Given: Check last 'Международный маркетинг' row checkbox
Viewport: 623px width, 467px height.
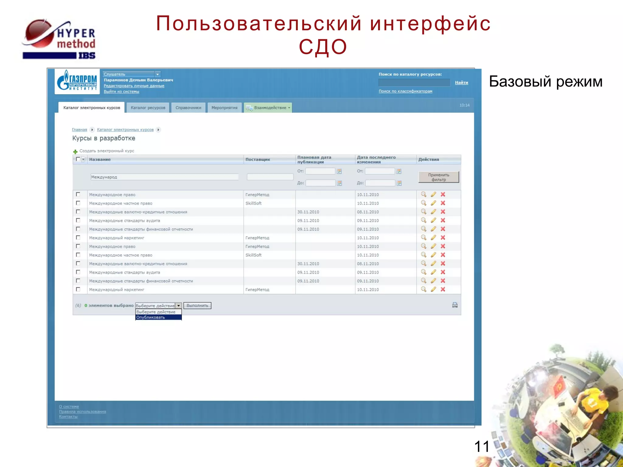Looking at the screenshot, I should (x=78, y=289).
